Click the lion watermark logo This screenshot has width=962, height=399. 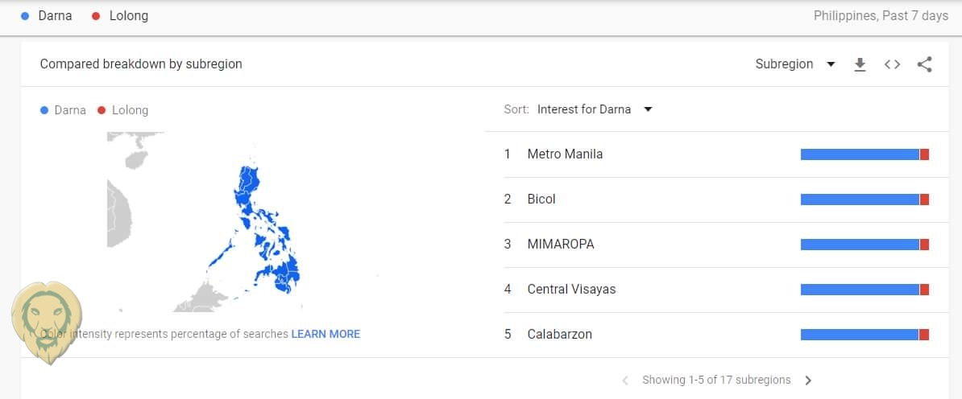click(47, 321)
